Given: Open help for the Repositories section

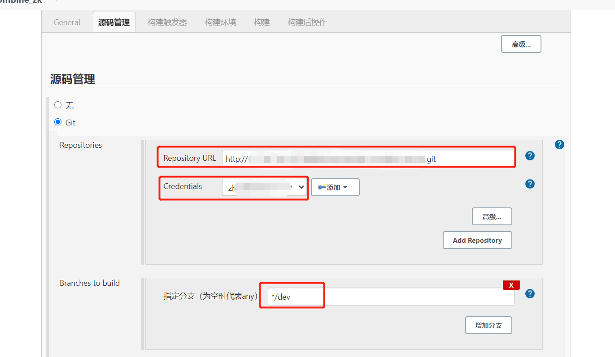Looking at the screenshot, I should [559, 145].
